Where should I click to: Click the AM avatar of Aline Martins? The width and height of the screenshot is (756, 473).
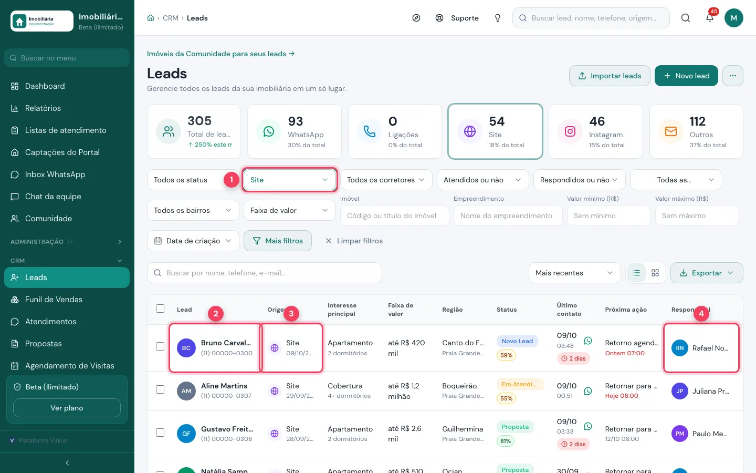click(186, 391)
